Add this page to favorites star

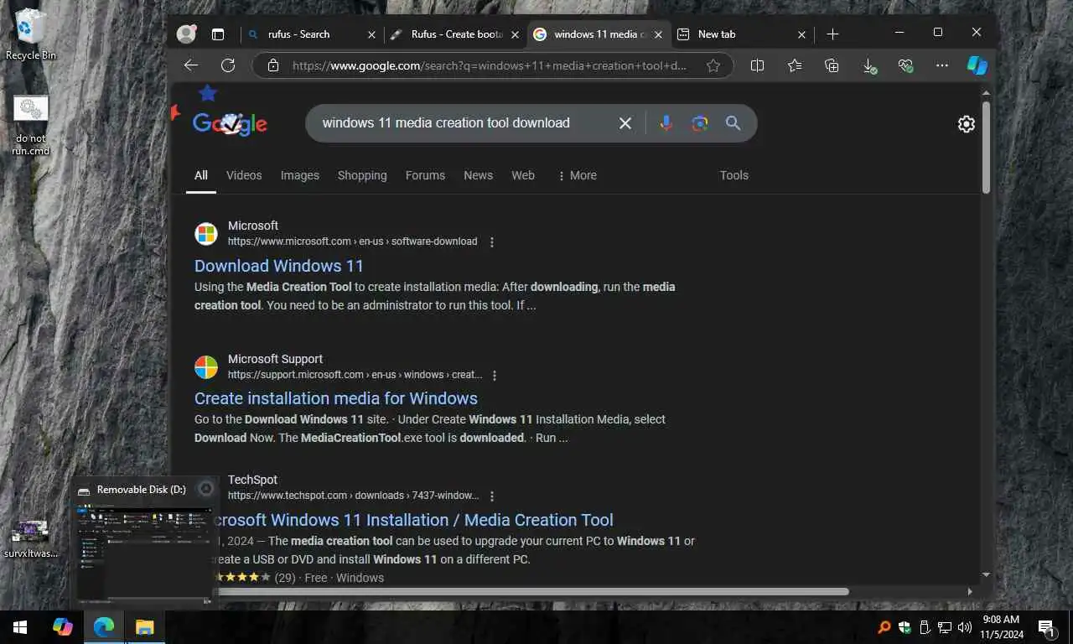tap(713, 65)
